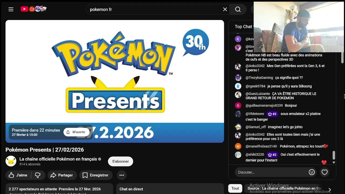Clear the search box with X
The height and width of the screenshot is (194, 345).
point(225,9)
